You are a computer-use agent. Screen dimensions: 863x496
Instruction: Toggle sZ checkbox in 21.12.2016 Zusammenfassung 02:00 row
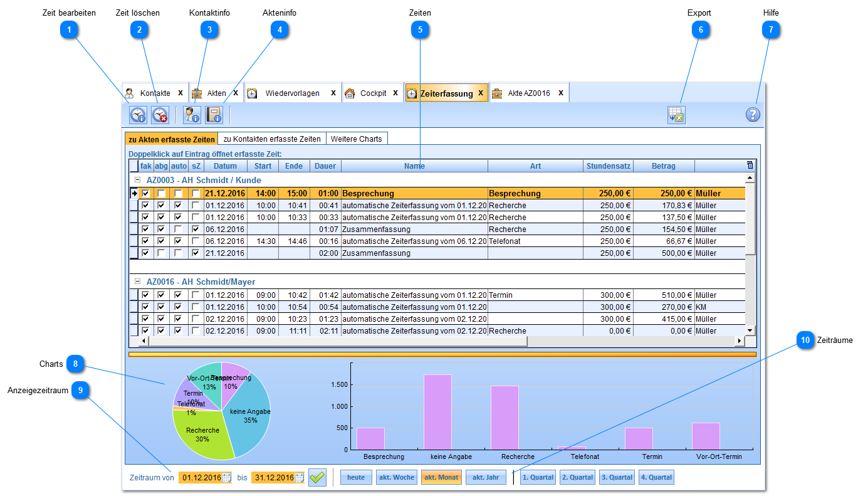coord(196,253)
